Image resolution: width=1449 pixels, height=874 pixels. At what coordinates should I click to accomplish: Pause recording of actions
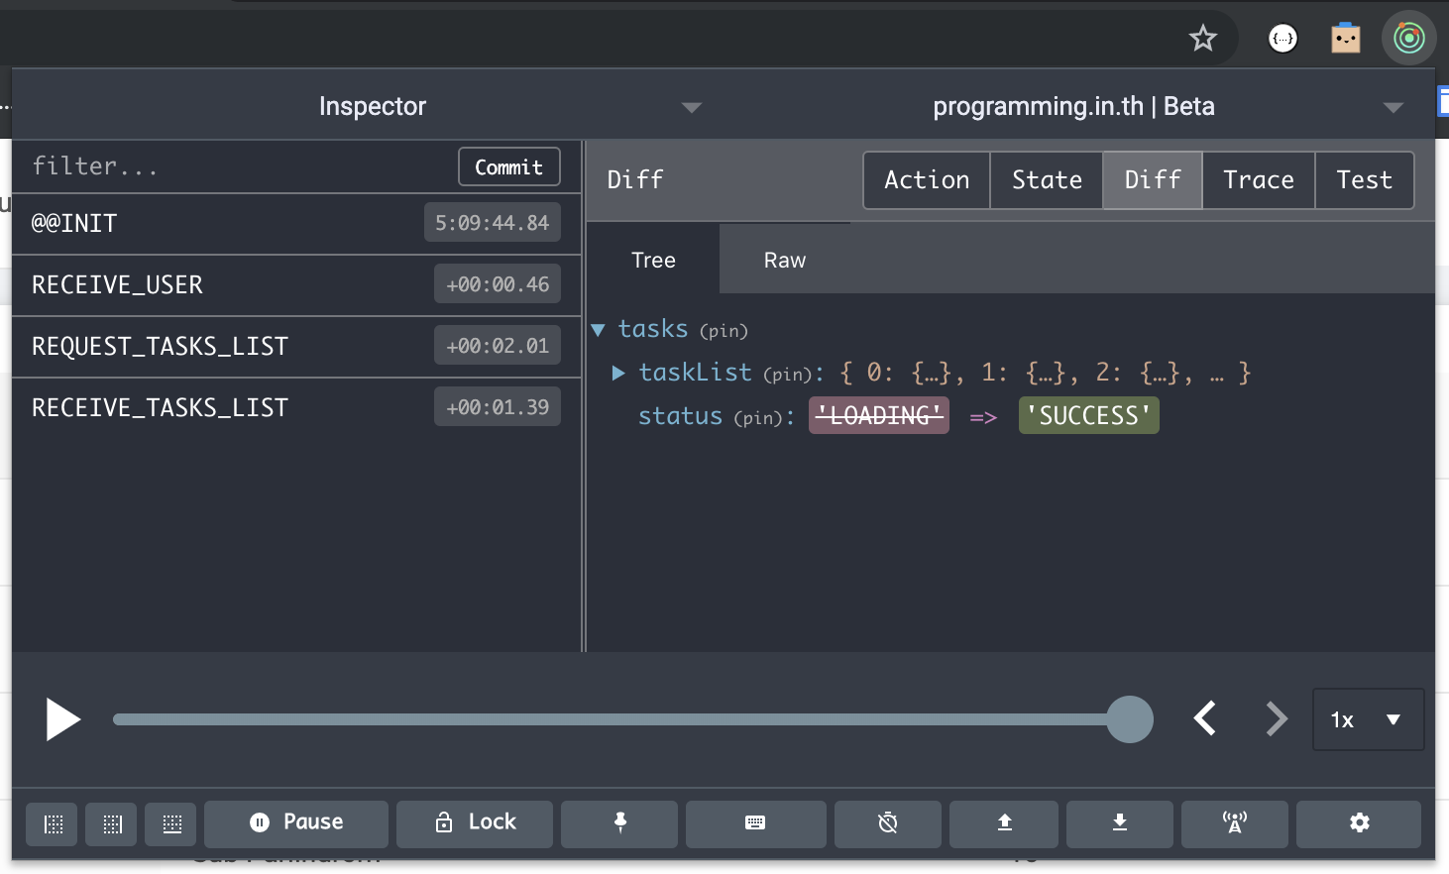pyautogui.click(x=296, y=823)
